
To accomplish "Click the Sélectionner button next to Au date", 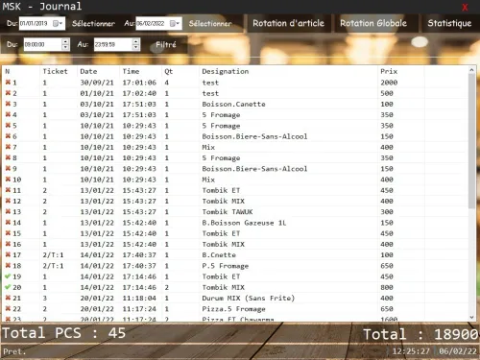I will pos(210,23).
